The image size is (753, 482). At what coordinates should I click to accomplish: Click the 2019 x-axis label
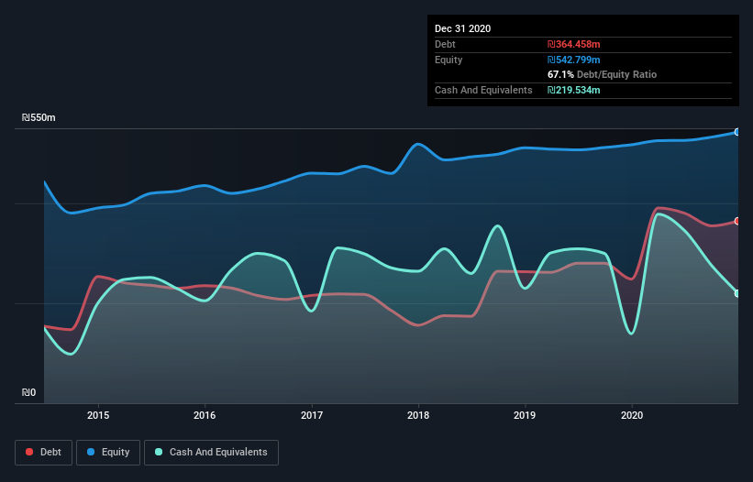click(525, 415)
